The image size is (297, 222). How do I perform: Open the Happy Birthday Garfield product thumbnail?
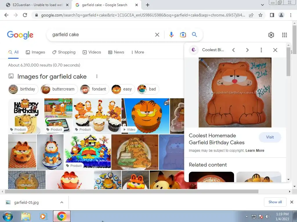coord(26,116)
